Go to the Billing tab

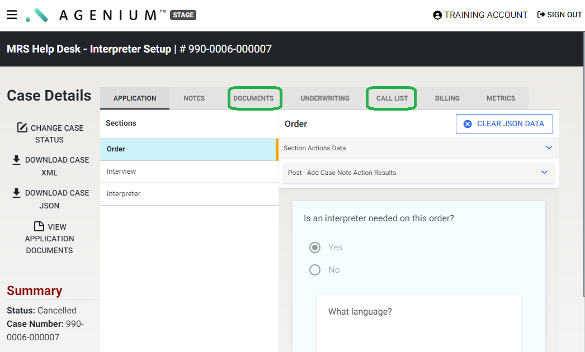coord(447,98)
